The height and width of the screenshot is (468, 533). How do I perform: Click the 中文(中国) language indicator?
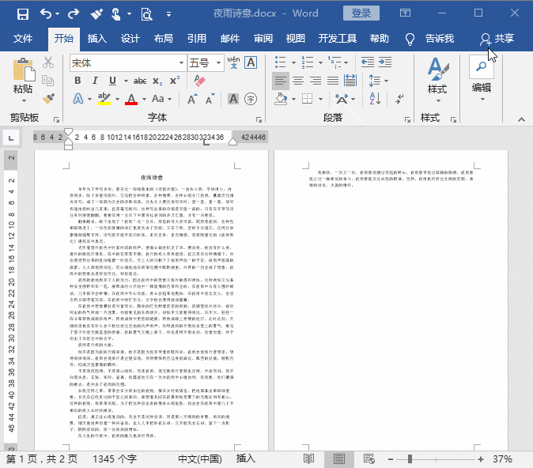click(200, 459)
